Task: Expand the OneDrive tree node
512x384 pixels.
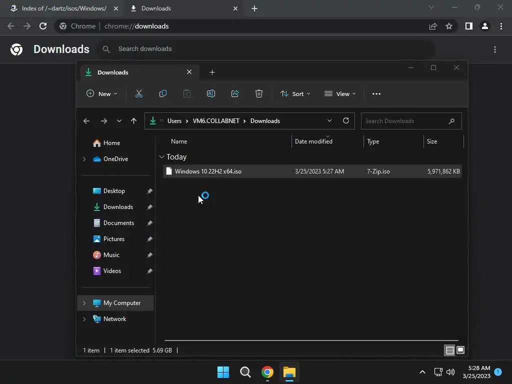Action: click(84, 159)
